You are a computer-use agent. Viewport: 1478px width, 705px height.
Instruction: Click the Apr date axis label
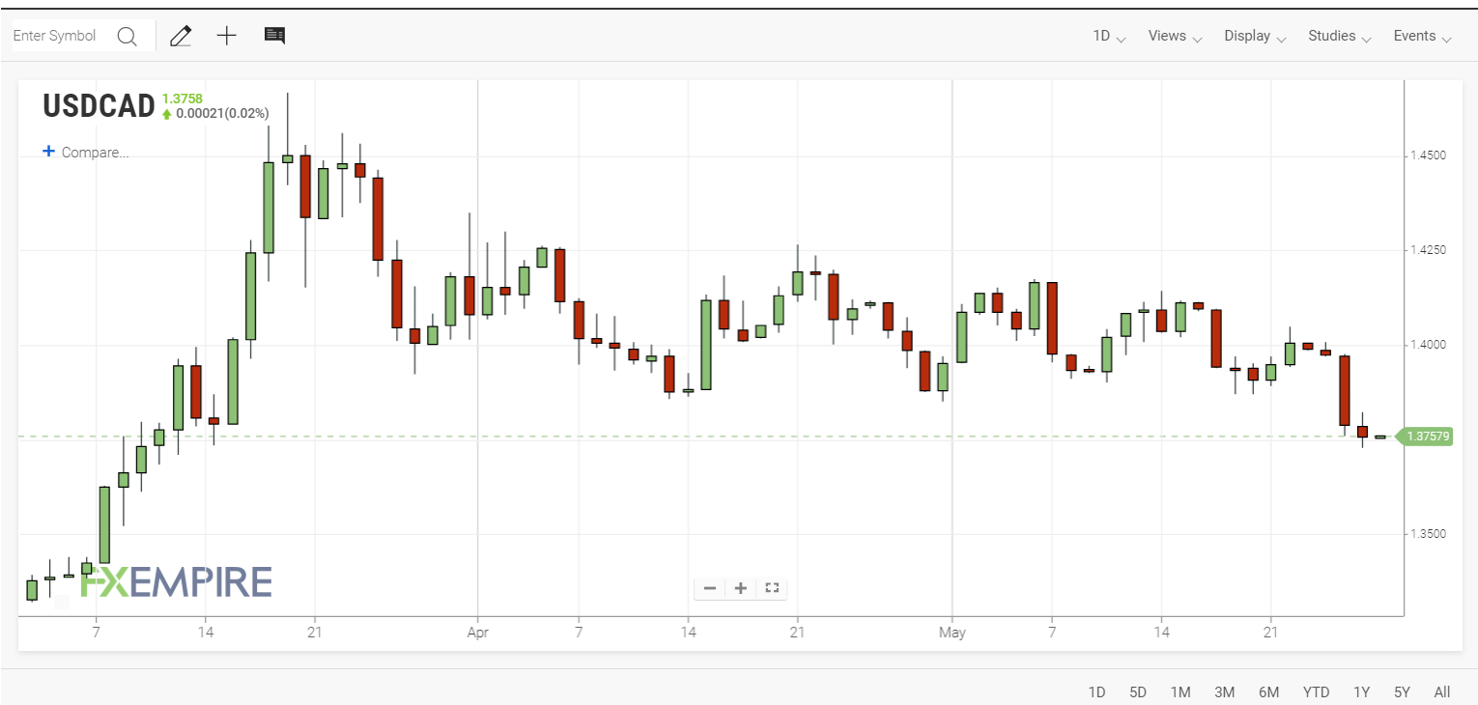[x=477, y=633]
